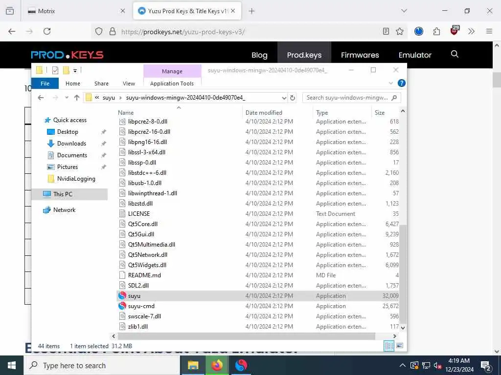Open the Blog page link
This screenshot has height=375, width=501.
coord(259,55)
